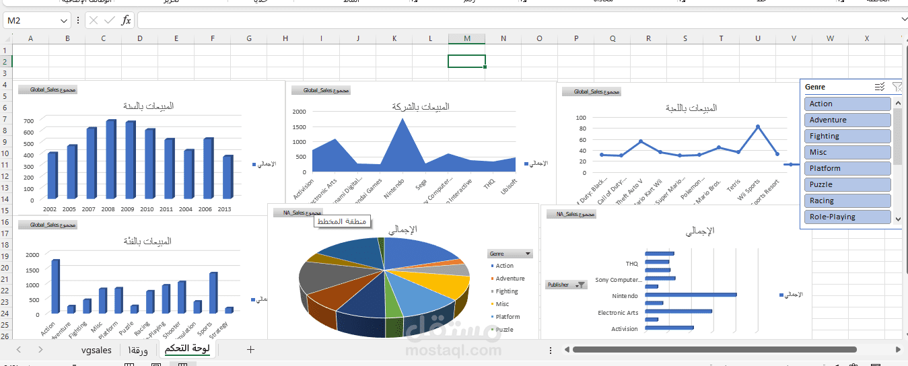908x366 pixels.
Task: Click the chart title المبيعات بالسنة
Action: [148, 106]
